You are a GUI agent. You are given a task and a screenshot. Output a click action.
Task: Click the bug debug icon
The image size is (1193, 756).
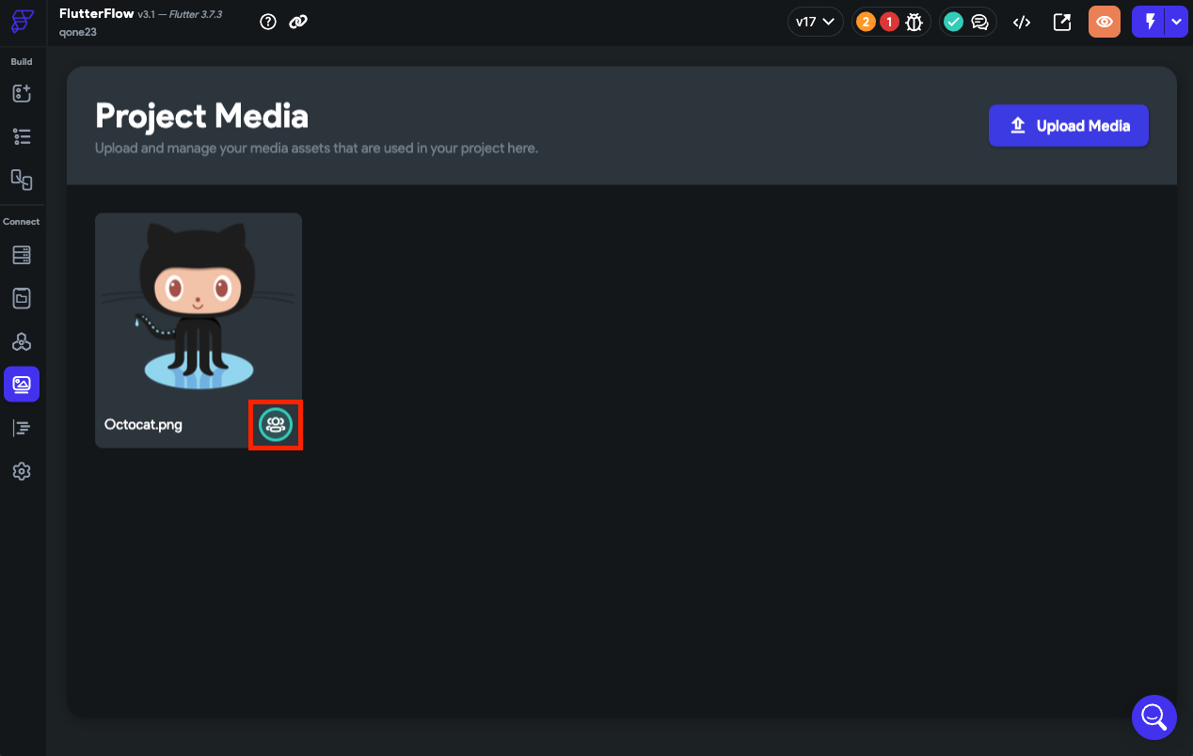click(x=915, y=22)
